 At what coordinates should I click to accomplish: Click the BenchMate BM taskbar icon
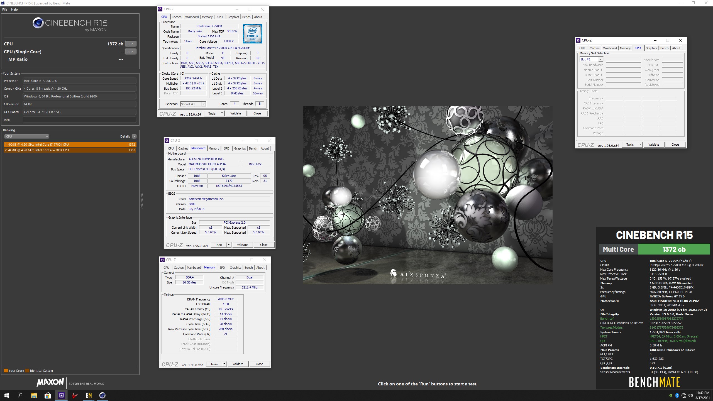[89, 395]
